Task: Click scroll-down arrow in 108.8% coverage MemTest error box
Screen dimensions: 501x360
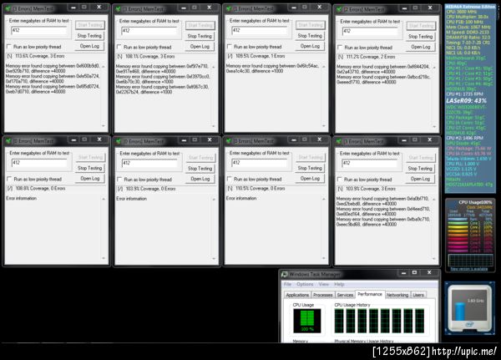Action: pos(104,258)
